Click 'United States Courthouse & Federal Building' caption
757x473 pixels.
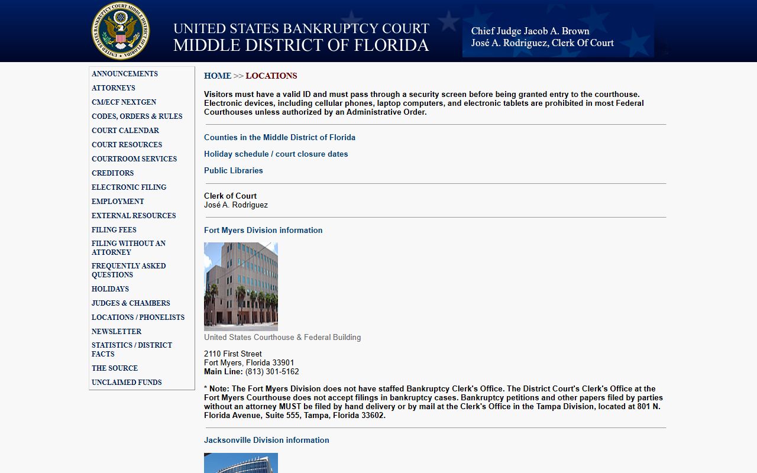pyautogui.click(x=283, y=338)
